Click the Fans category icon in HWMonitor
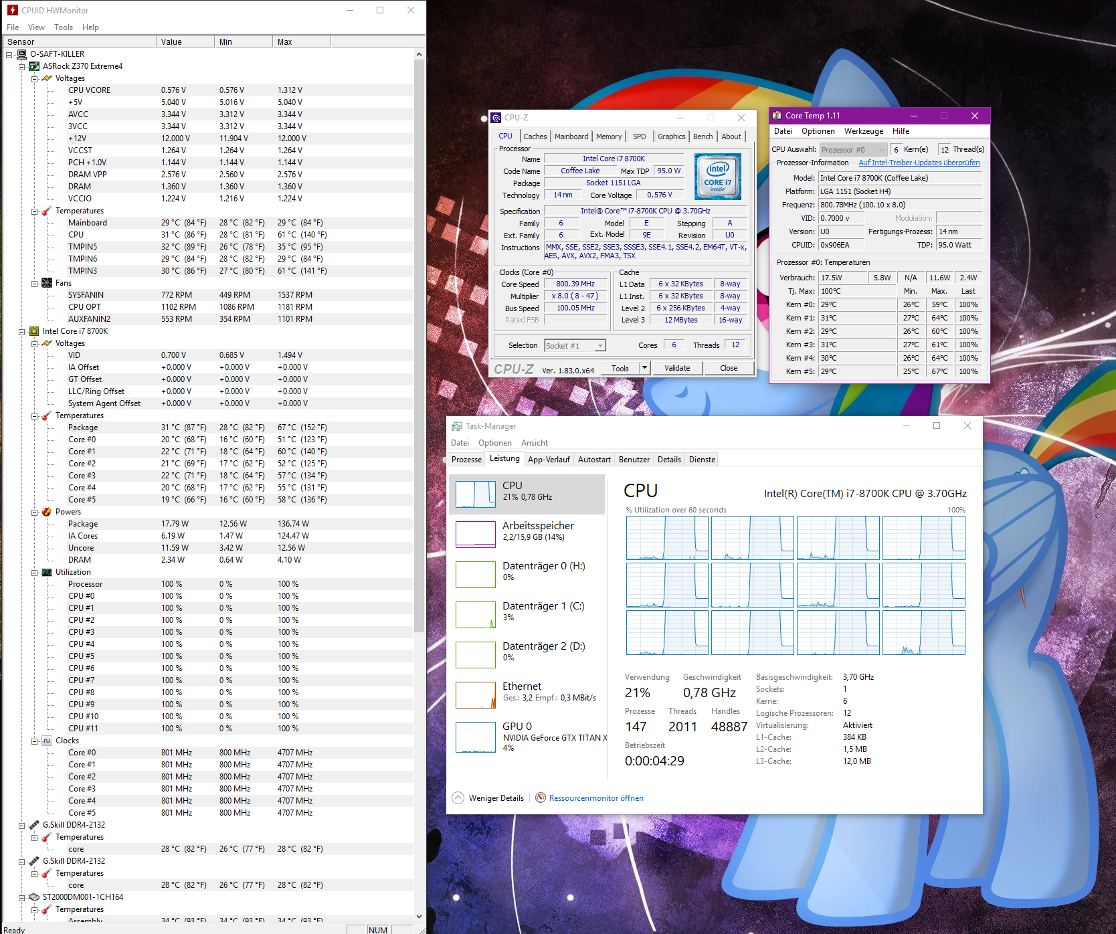Screen dimensions: 1116x934 (x=47, y=283)
